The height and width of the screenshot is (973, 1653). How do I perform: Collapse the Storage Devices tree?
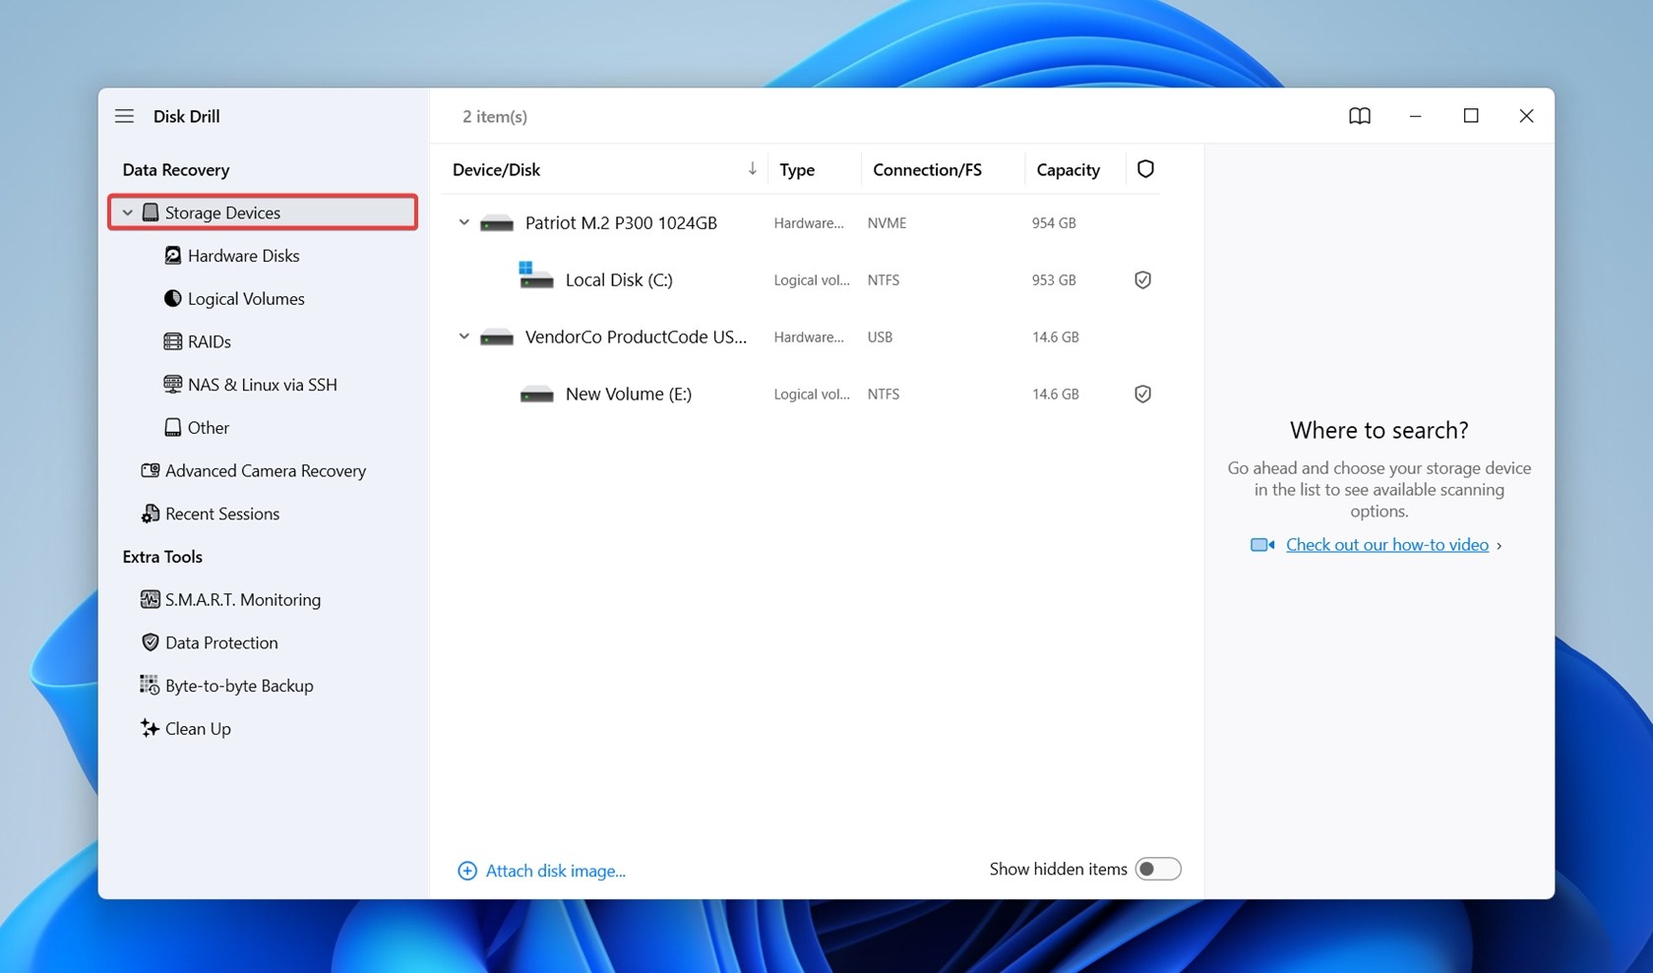click(x=127, y=212)
